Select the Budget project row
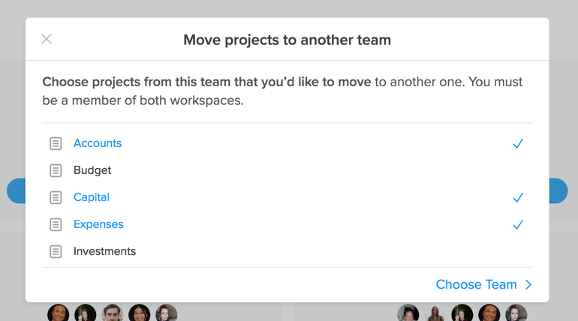This screenshot has height=321, width=578. (287, 170)
